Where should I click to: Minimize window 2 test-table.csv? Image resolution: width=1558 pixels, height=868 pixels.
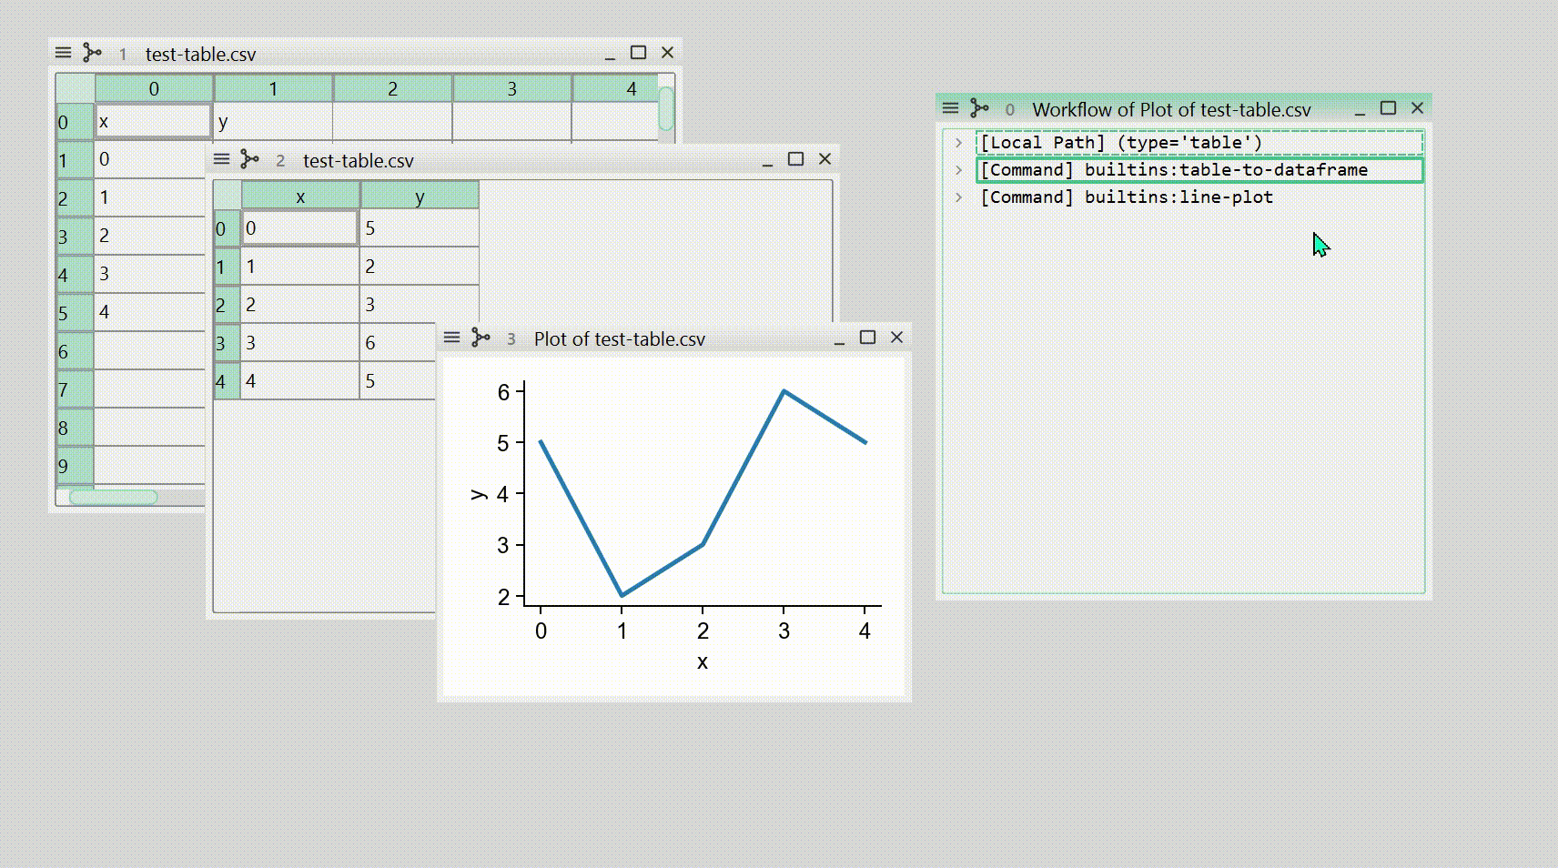coord(767,160)
